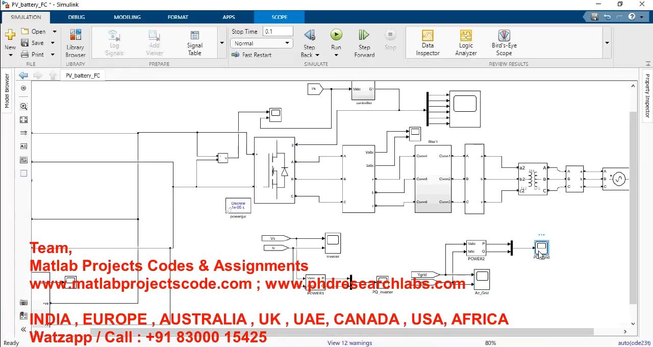Image resolution: width=653 pixels, height=347 pixels.
Task: Open the Help icon
Action: coord(632,17)
